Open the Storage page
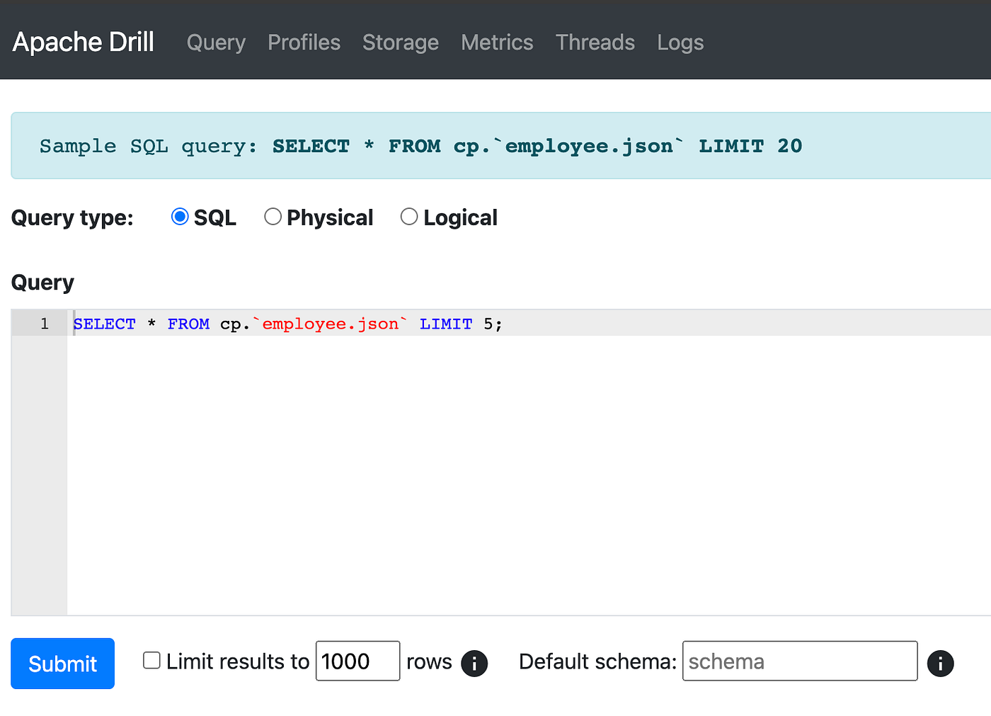Viewport: 991px width, 716px height. coord(400,42)
